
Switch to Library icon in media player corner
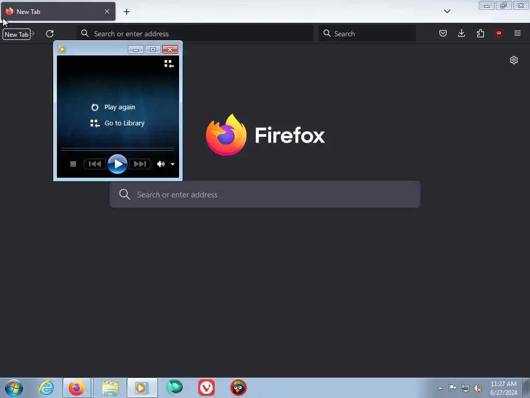pyautogui.click(x=169, y=64)
